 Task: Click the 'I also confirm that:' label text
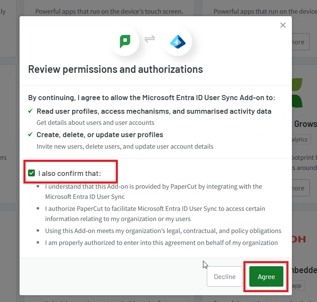69,173
